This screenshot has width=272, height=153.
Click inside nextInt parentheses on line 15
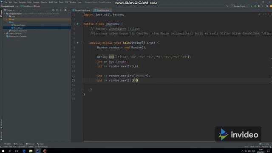[x=136, y=80]
